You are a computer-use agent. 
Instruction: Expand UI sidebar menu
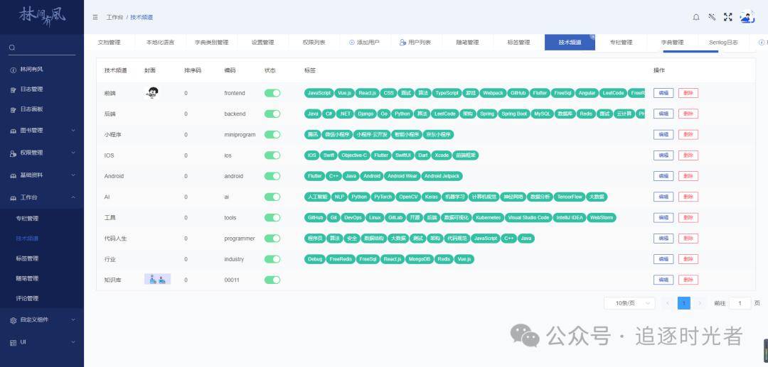click(x=42, y=342)
